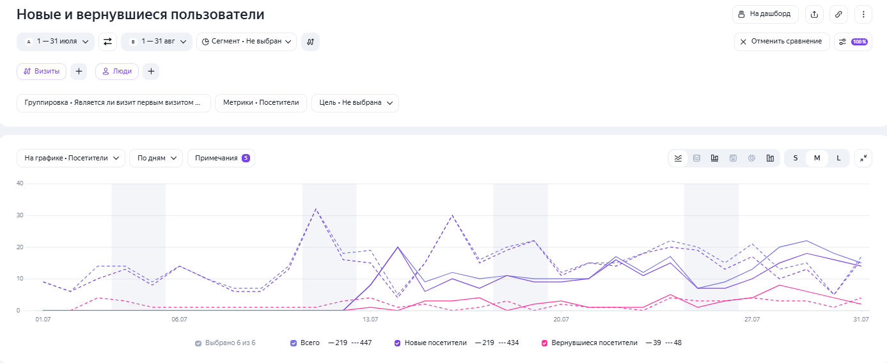Screen dimensions: 887x363
Task: Export the report using the upload icon
Action: point(814,14)
